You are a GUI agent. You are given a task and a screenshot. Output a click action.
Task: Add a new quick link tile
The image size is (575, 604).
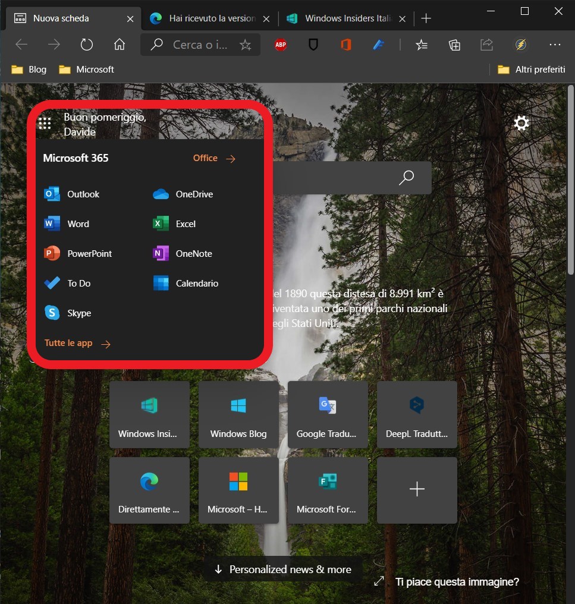tap(417, 490)
